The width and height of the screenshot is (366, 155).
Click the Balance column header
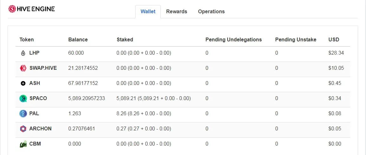pos(78,39)
